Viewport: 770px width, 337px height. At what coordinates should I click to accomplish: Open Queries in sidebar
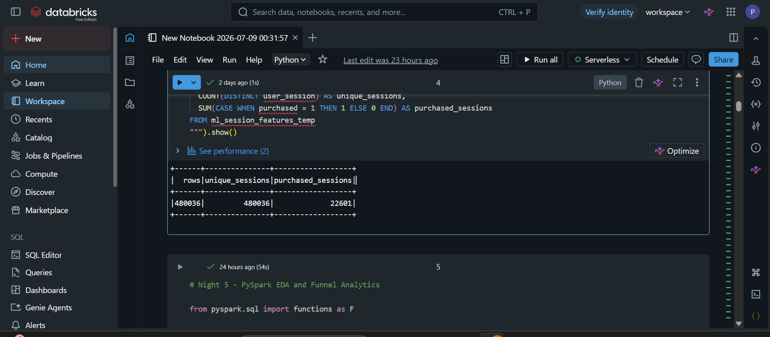pos(57,272)
